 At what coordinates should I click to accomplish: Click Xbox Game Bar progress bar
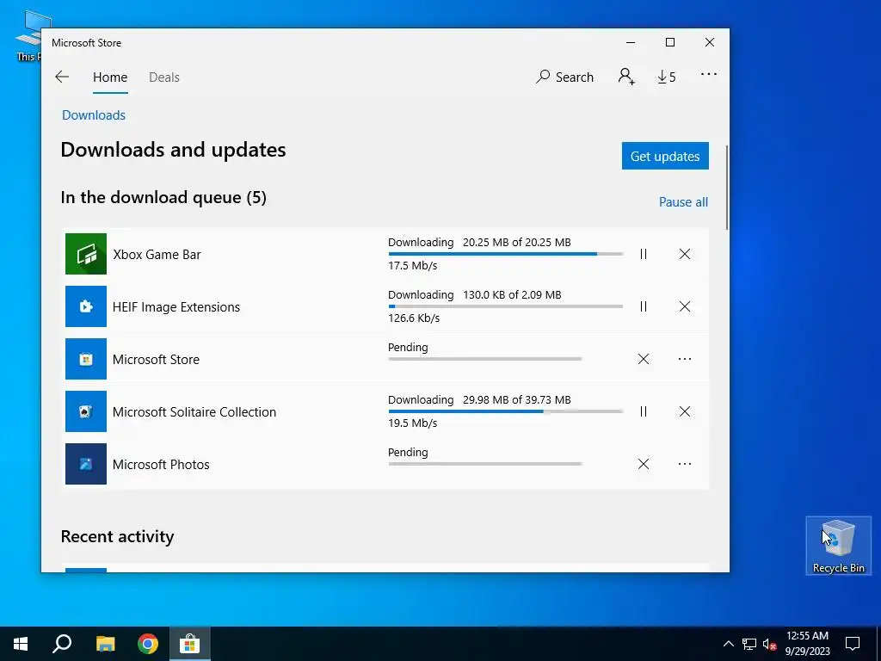(x=506, y=254)
